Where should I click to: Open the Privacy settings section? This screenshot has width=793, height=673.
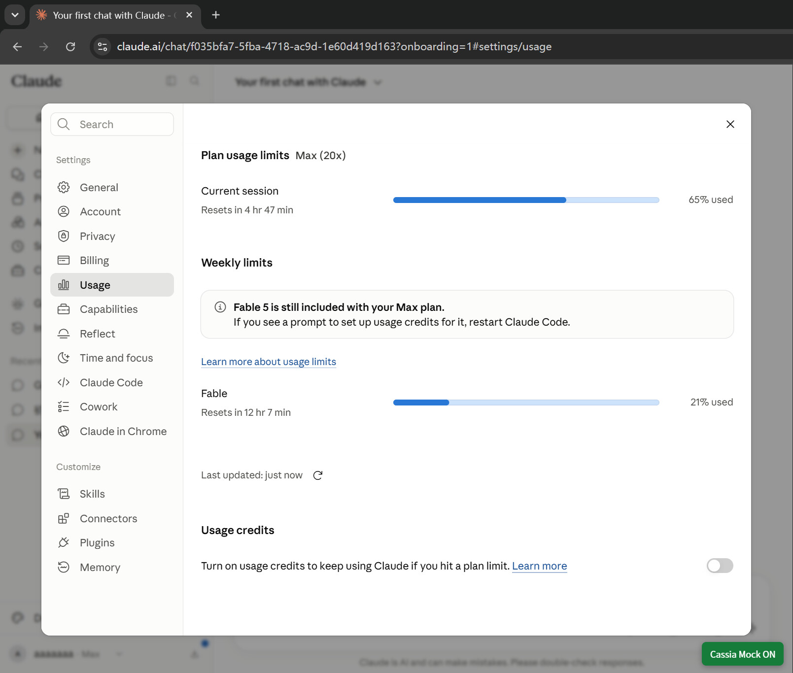[x=112, y=236]
